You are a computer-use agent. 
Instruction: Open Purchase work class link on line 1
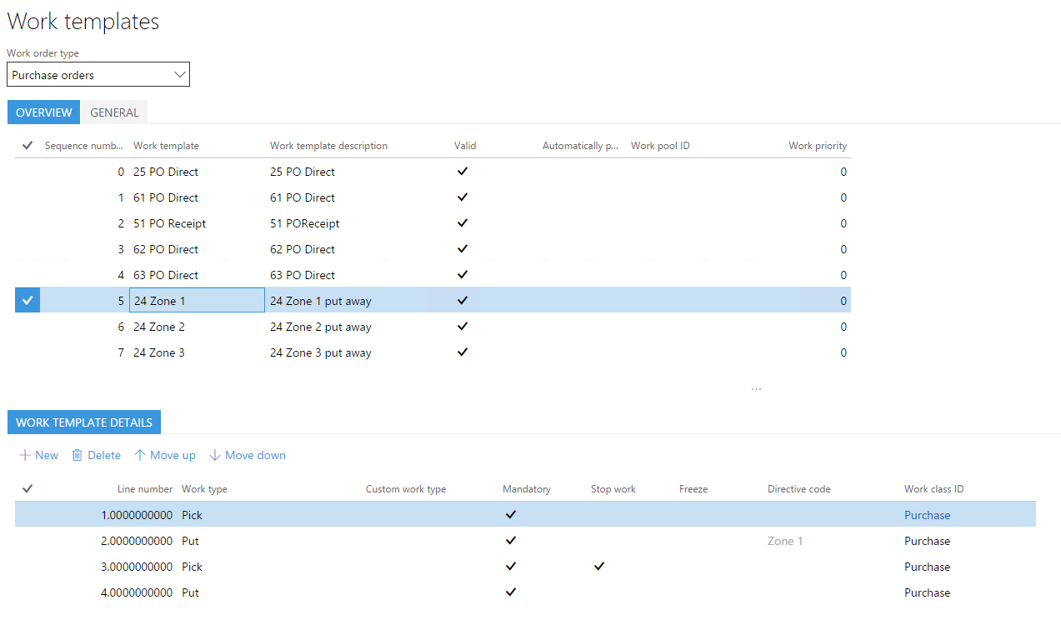click(927, 515)
